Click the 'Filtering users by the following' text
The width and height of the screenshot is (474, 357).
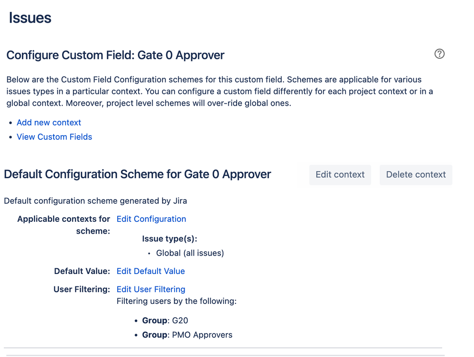177,301
